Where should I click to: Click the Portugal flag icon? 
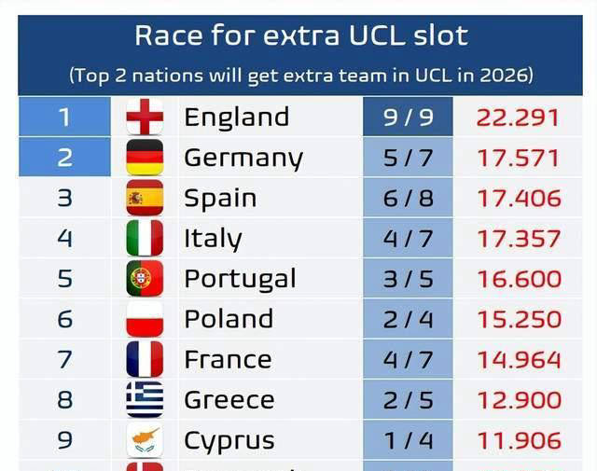[x=145, y=279]
